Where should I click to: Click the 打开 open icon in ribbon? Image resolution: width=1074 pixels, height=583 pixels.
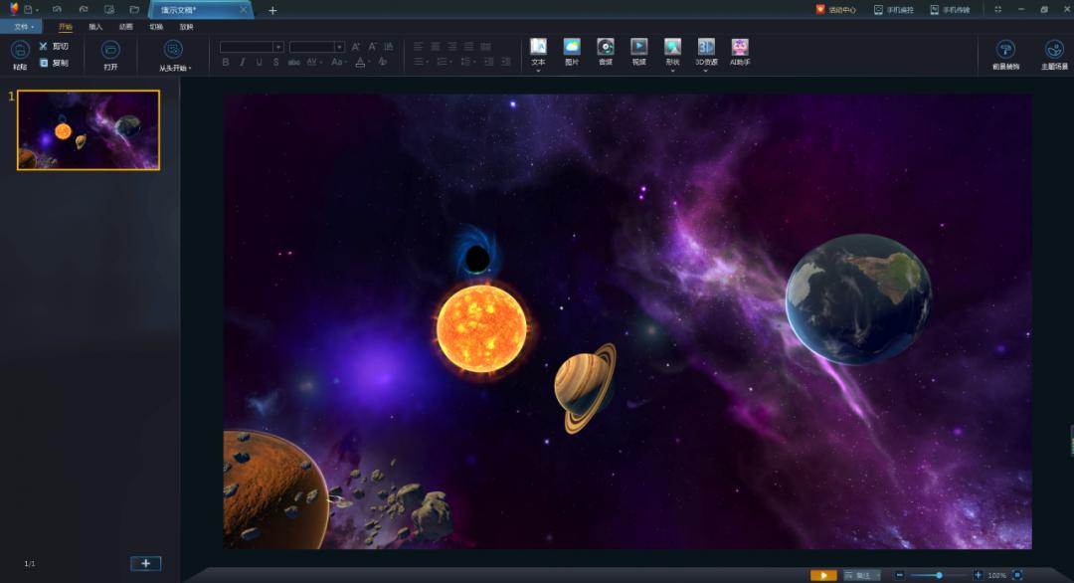110,50
